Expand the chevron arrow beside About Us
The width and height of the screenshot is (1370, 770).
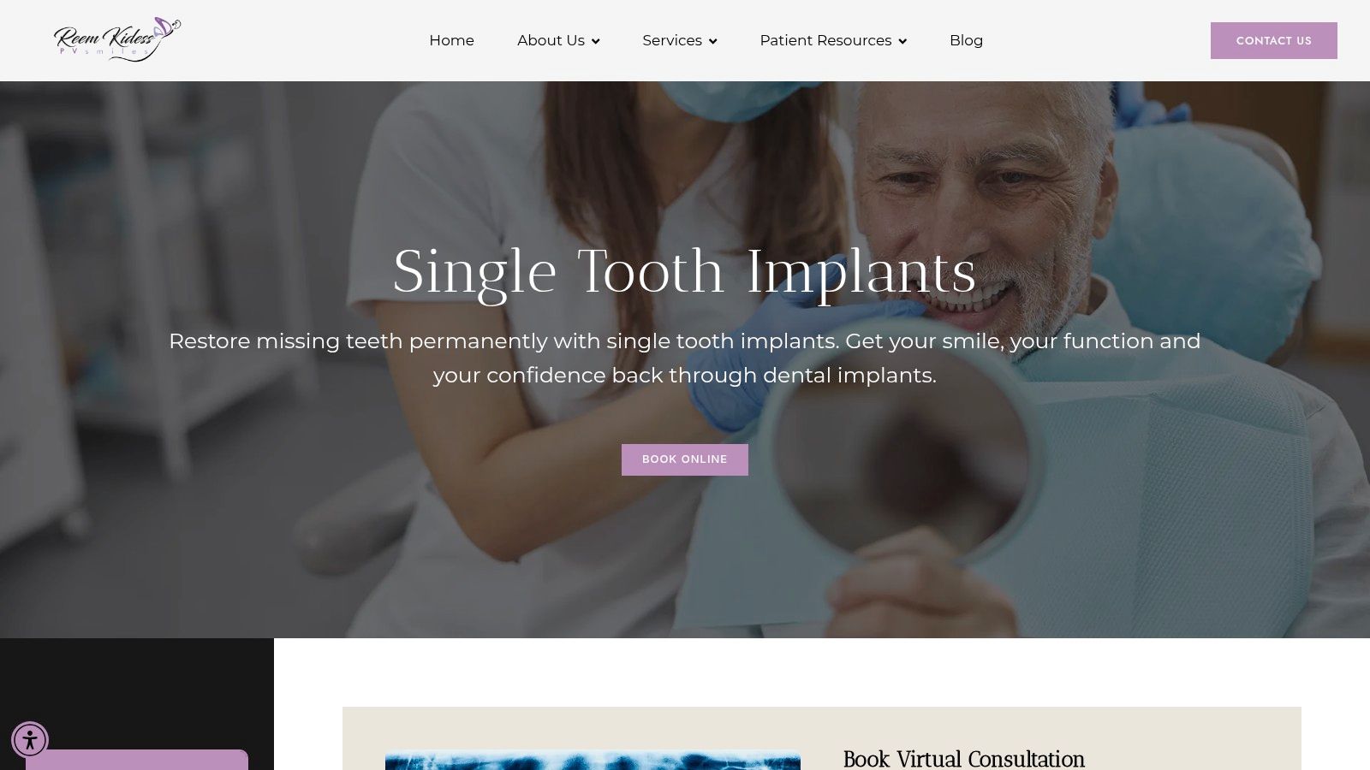[x=595, y=41]
